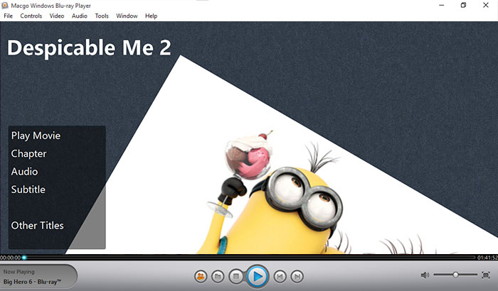Click the orange open disc icon

pos(201,277)
